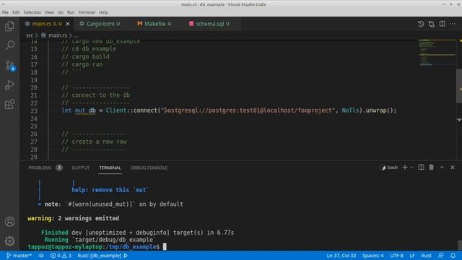Kill terminal with trash icon
Viewport: 462px width, 260px height.
(432, 168)
